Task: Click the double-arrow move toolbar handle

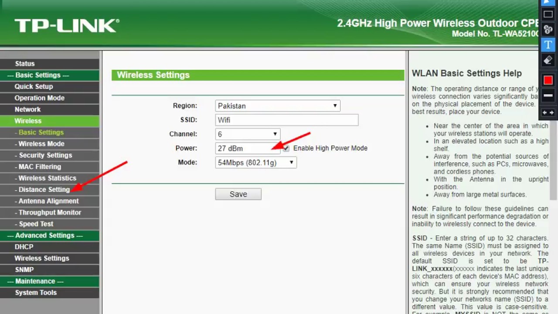Action: (548, 113)
